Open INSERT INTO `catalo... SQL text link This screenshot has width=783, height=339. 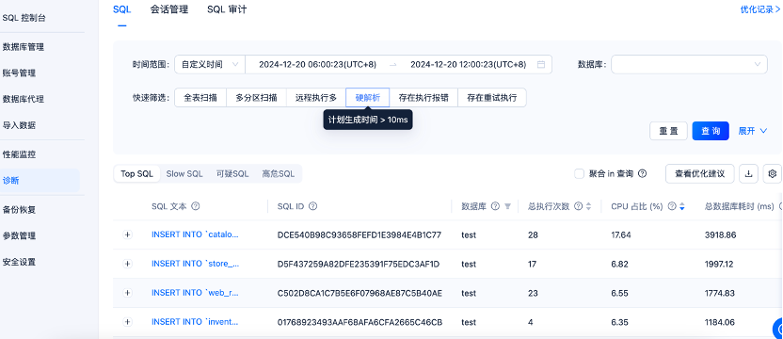195,234
